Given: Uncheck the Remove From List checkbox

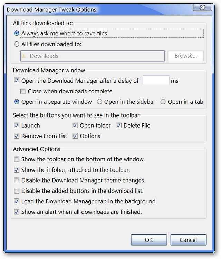Looking at the screenshot, I should click(17, 136).
